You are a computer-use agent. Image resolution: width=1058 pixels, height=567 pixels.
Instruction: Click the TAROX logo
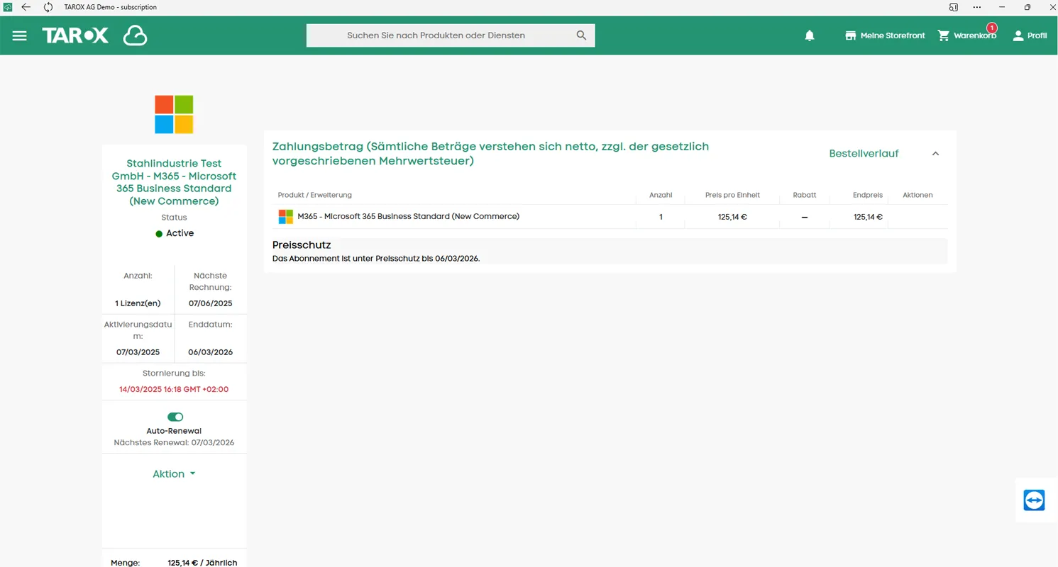click(x=75, y=35)
